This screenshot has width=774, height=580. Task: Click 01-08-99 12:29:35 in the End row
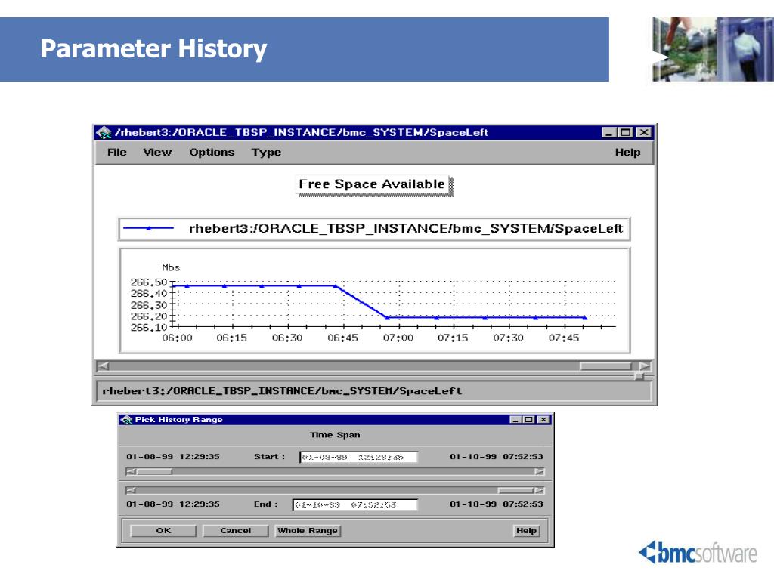(173, 504)
